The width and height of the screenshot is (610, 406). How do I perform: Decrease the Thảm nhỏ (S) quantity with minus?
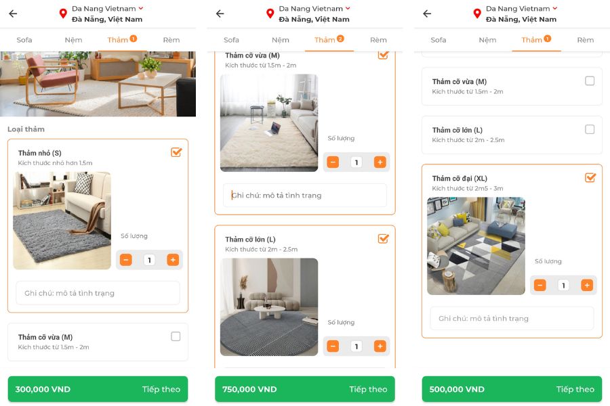pos(125,260)
